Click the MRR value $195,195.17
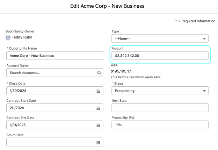Viewport: 218px width, 150px height. pos(121,71)
